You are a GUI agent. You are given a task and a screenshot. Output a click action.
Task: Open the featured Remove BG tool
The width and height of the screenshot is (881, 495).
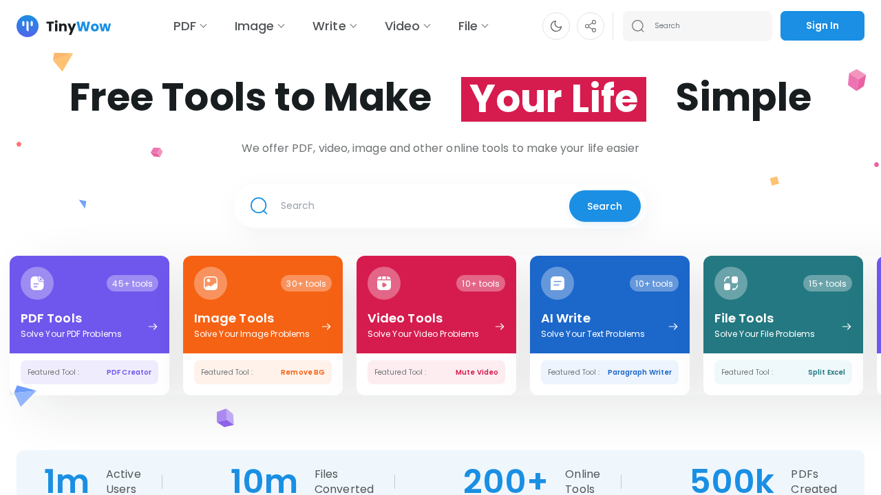coord(302,373)
